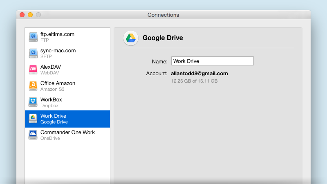327x184 pixels.
Task: Select the sync-mac.com connection name
Action: coord(58,50)
